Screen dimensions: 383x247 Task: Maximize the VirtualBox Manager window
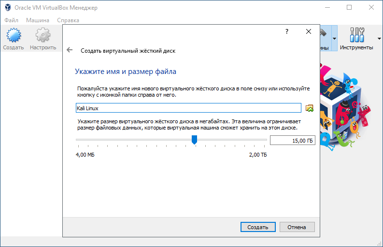tap(349, 7)
